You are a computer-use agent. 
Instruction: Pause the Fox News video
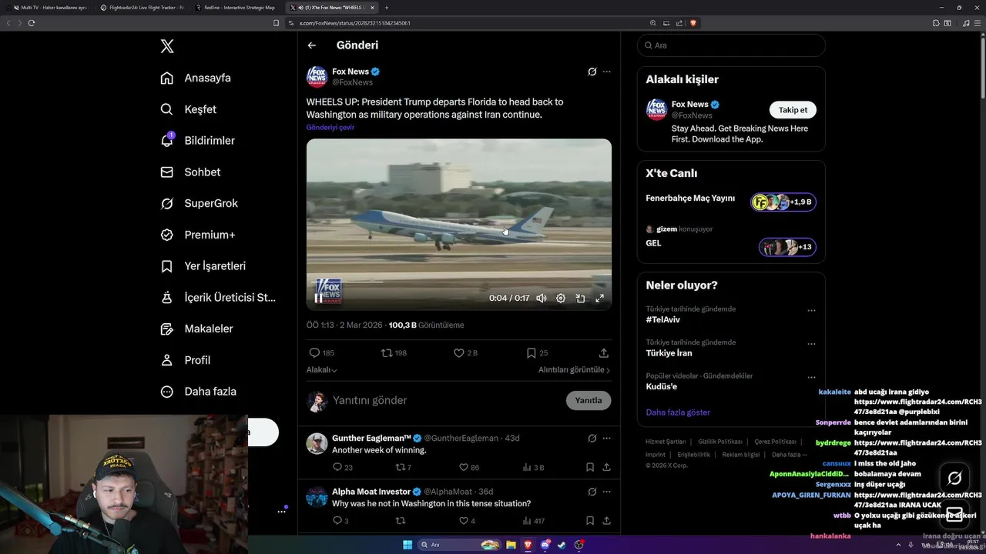(318, 299)
